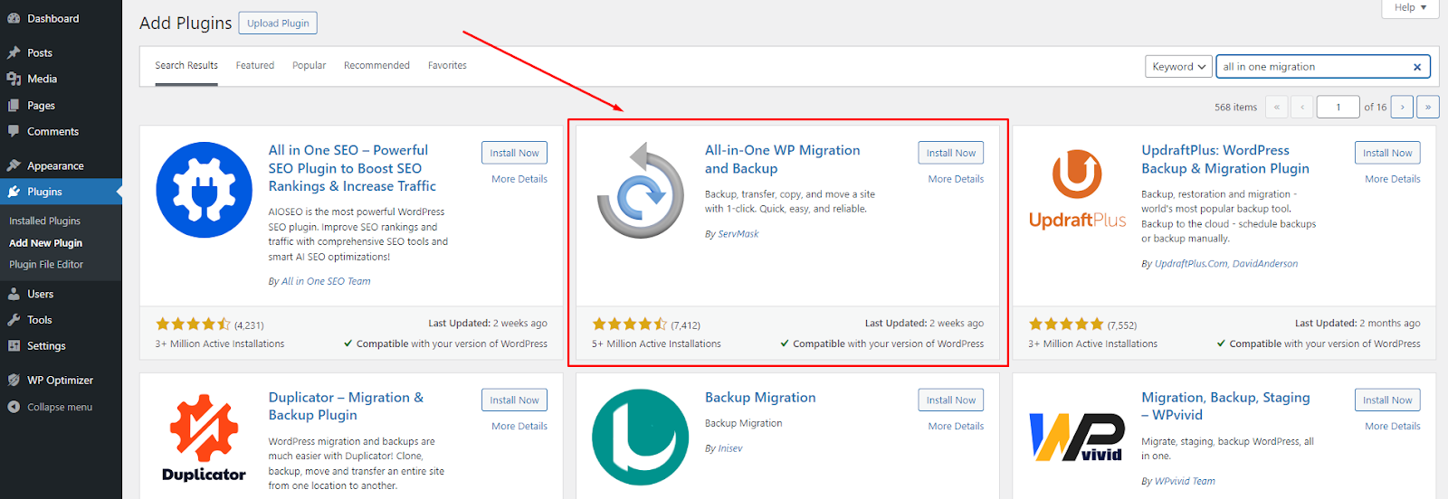
Task: Install All-in-One WP Migration plugin
Action: (x=951, y=153)
